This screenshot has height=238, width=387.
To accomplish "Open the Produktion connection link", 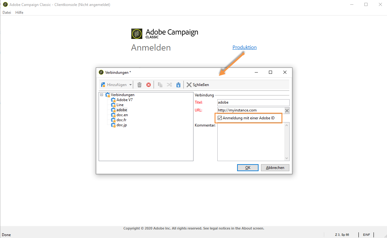I will click(244, 47).
